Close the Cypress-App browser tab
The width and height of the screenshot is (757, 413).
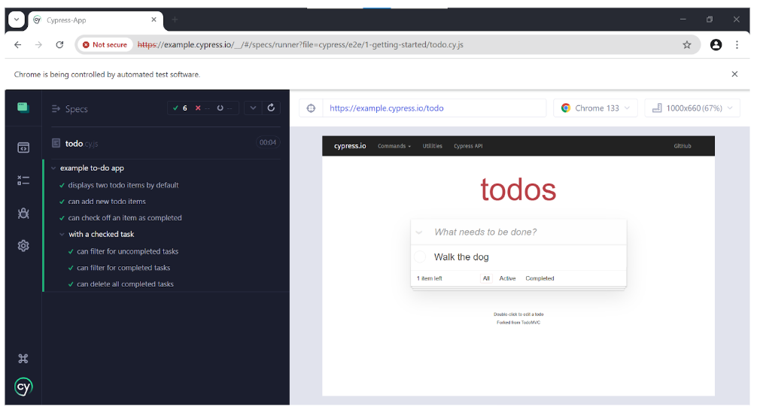(154, 20)
